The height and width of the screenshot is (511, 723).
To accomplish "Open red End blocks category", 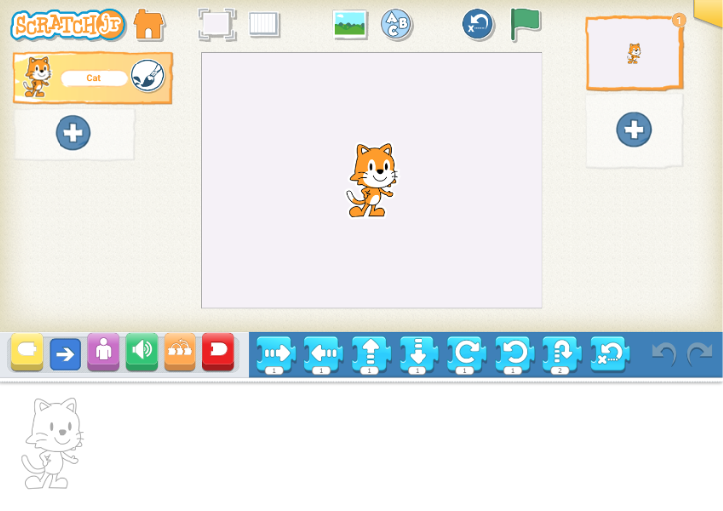I will (218, 352).
